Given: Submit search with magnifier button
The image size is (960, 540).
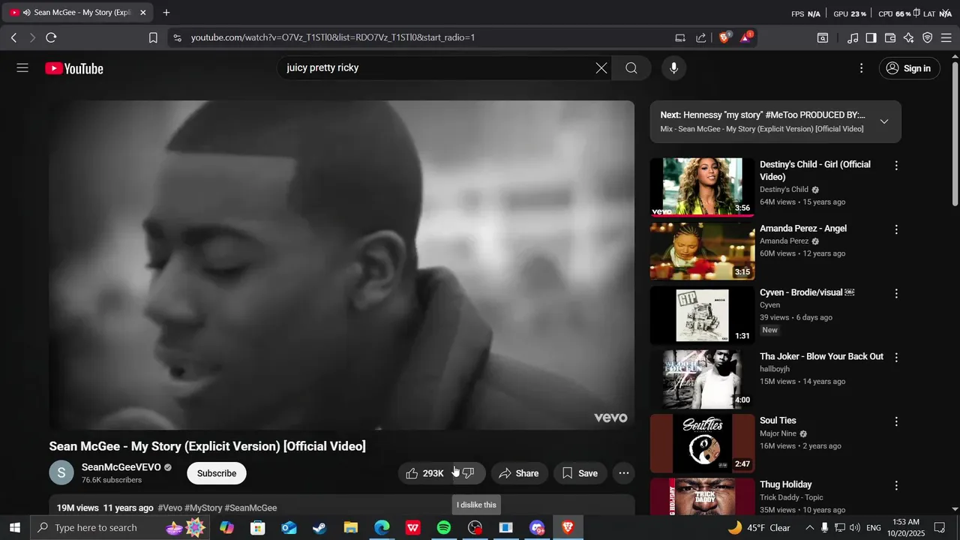Looking at the screenshot, I should pos(631,68).
